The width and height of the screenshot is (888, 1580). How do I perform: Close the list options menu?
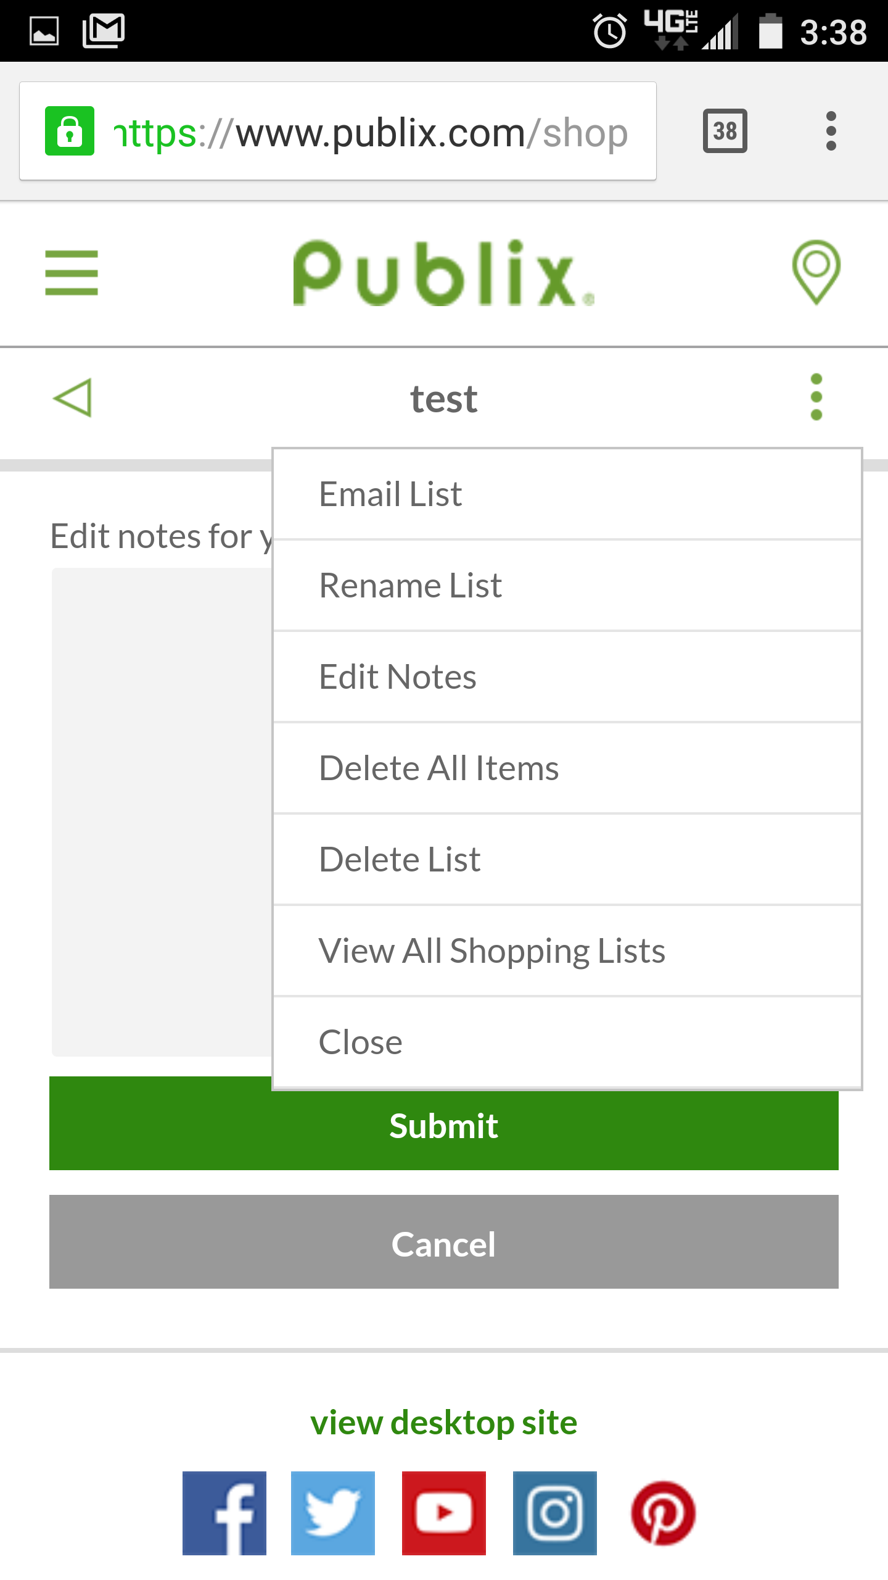click(567, 1042)
